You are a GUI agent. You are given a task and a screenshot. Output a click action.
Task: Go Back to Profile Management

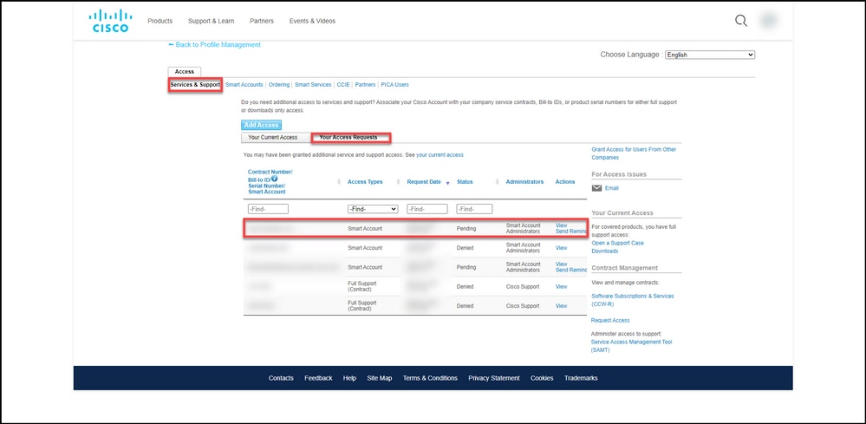click(215, 45)
